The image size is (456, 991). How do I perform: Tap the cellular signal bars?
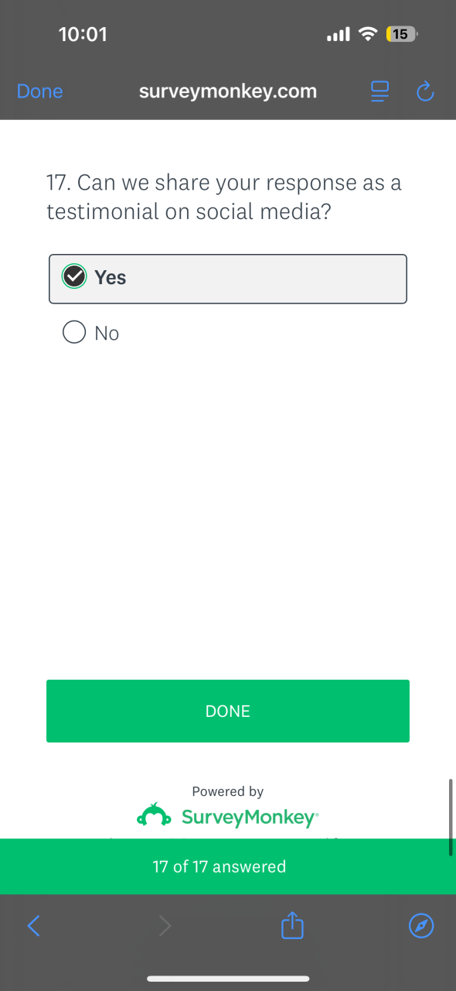339,34
